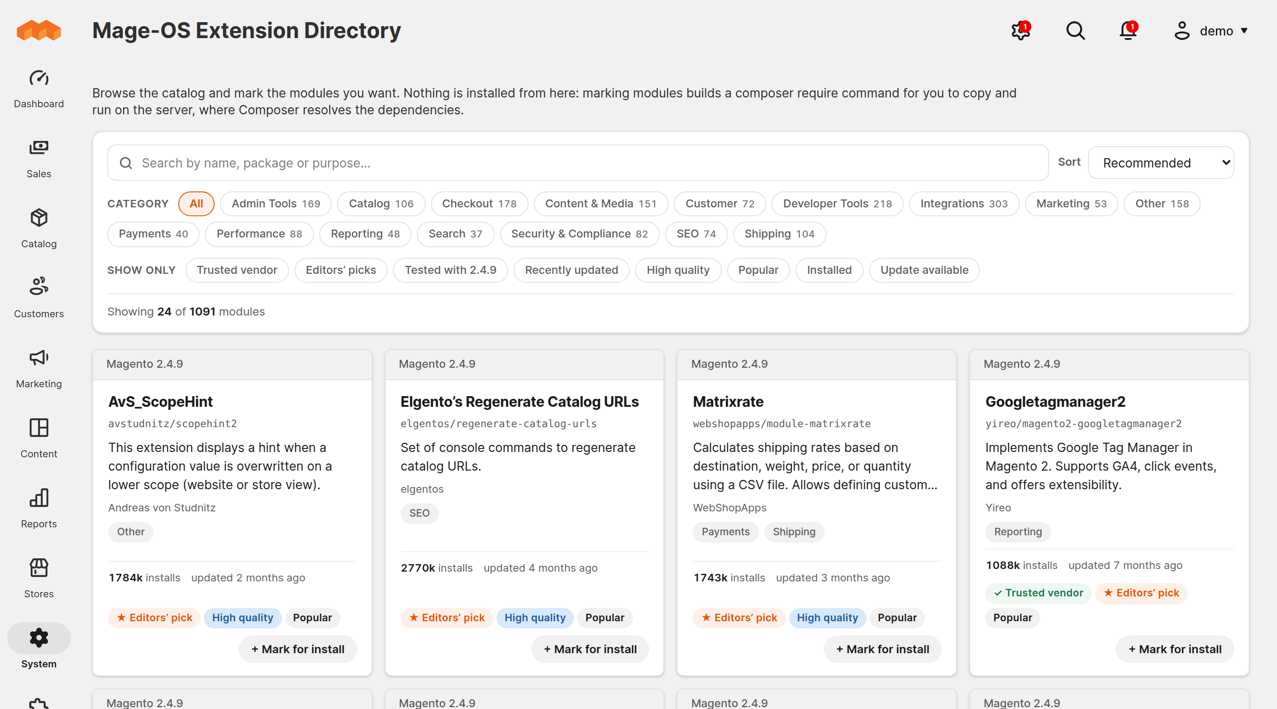The width and height of the screenshot is (1277, 709).
Task: Filter by Search 37 category chip
Action: (455, 234)
